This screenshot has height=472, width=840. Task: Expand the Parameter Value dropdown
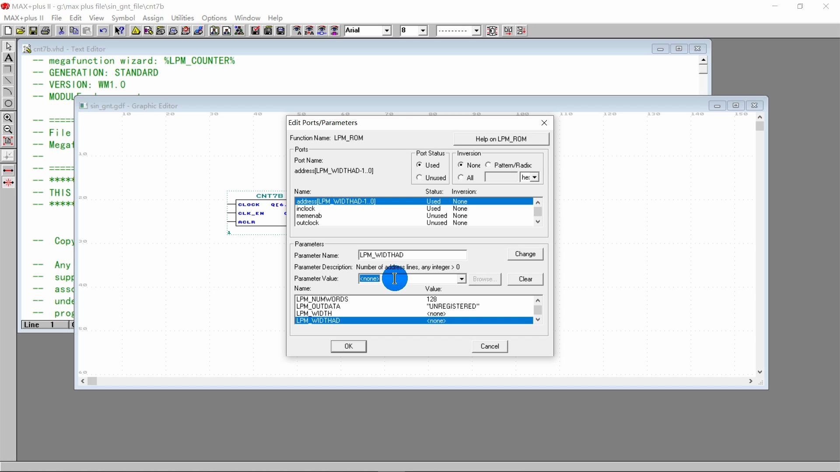tap(462, 279)
